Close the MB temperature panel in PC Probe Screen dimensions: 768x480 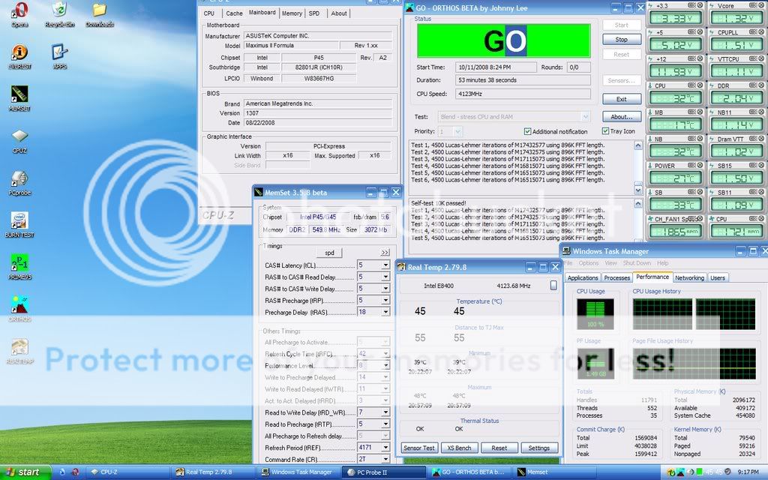pyautogui.click(x=700, y=112)
